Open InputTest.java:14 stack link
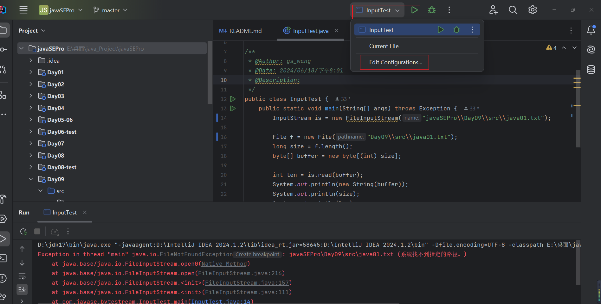601x304 pixels. [221, 301]
